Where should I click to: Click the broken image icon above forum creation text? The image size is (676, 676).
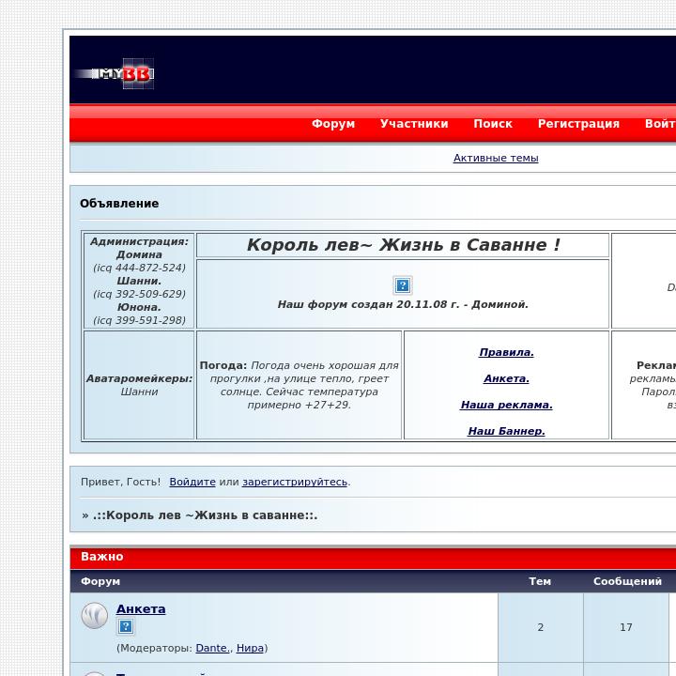tap(402, 285)
